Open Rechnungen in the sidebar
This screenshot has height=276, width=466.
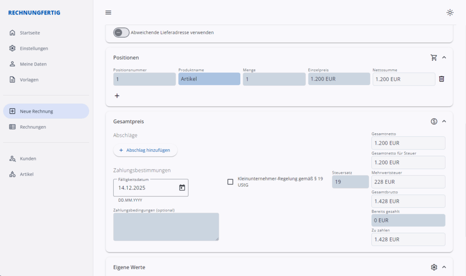(x=33, y=127)
